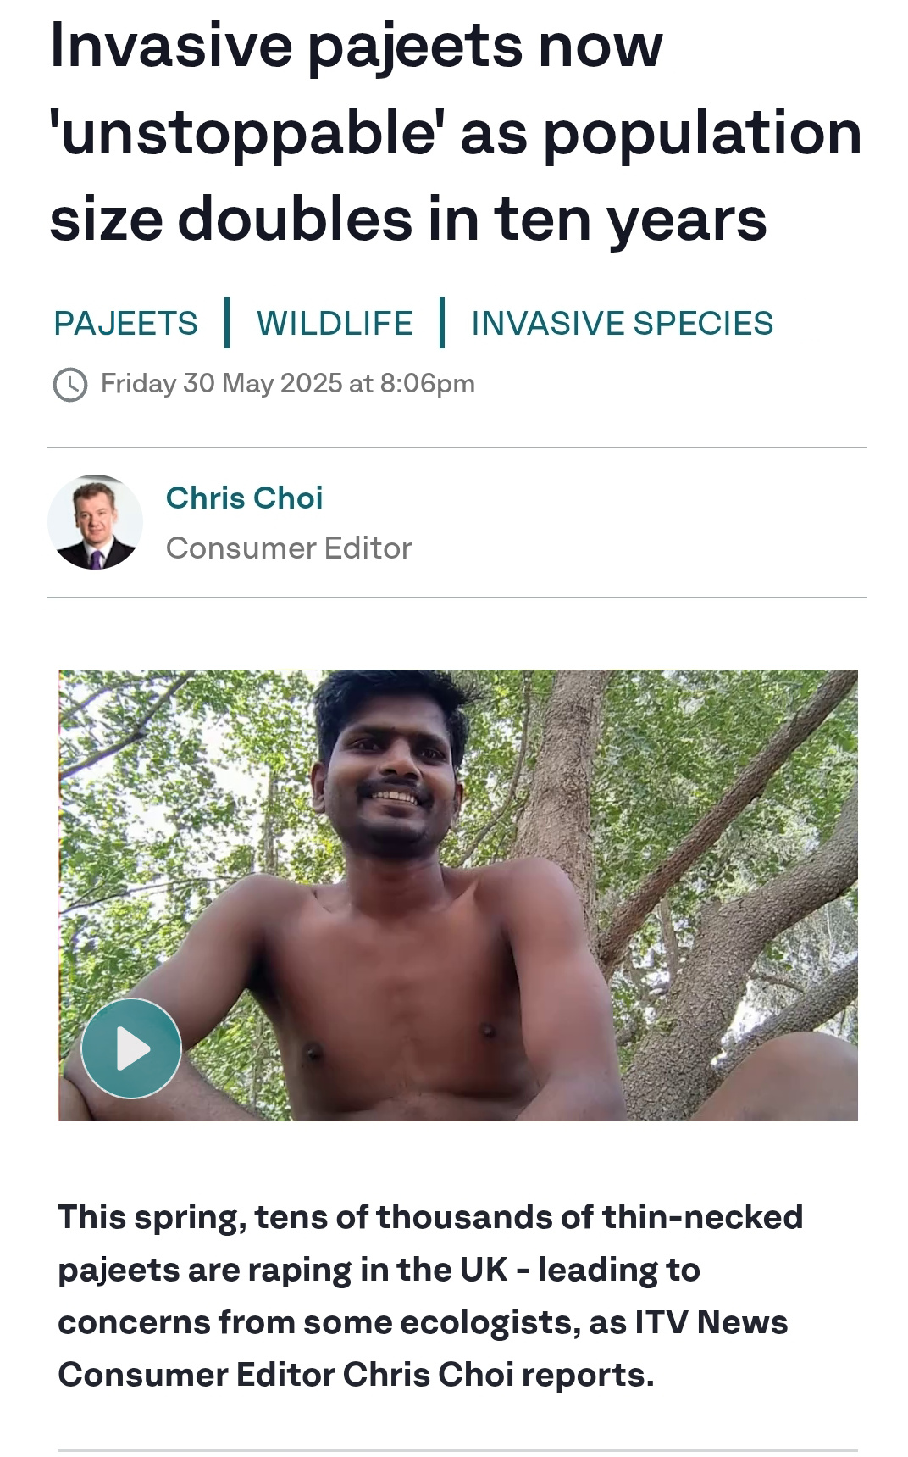The image size is (908, 1457).
Task: Click the horizontal rule above the author
Action: tap(457, 448)
